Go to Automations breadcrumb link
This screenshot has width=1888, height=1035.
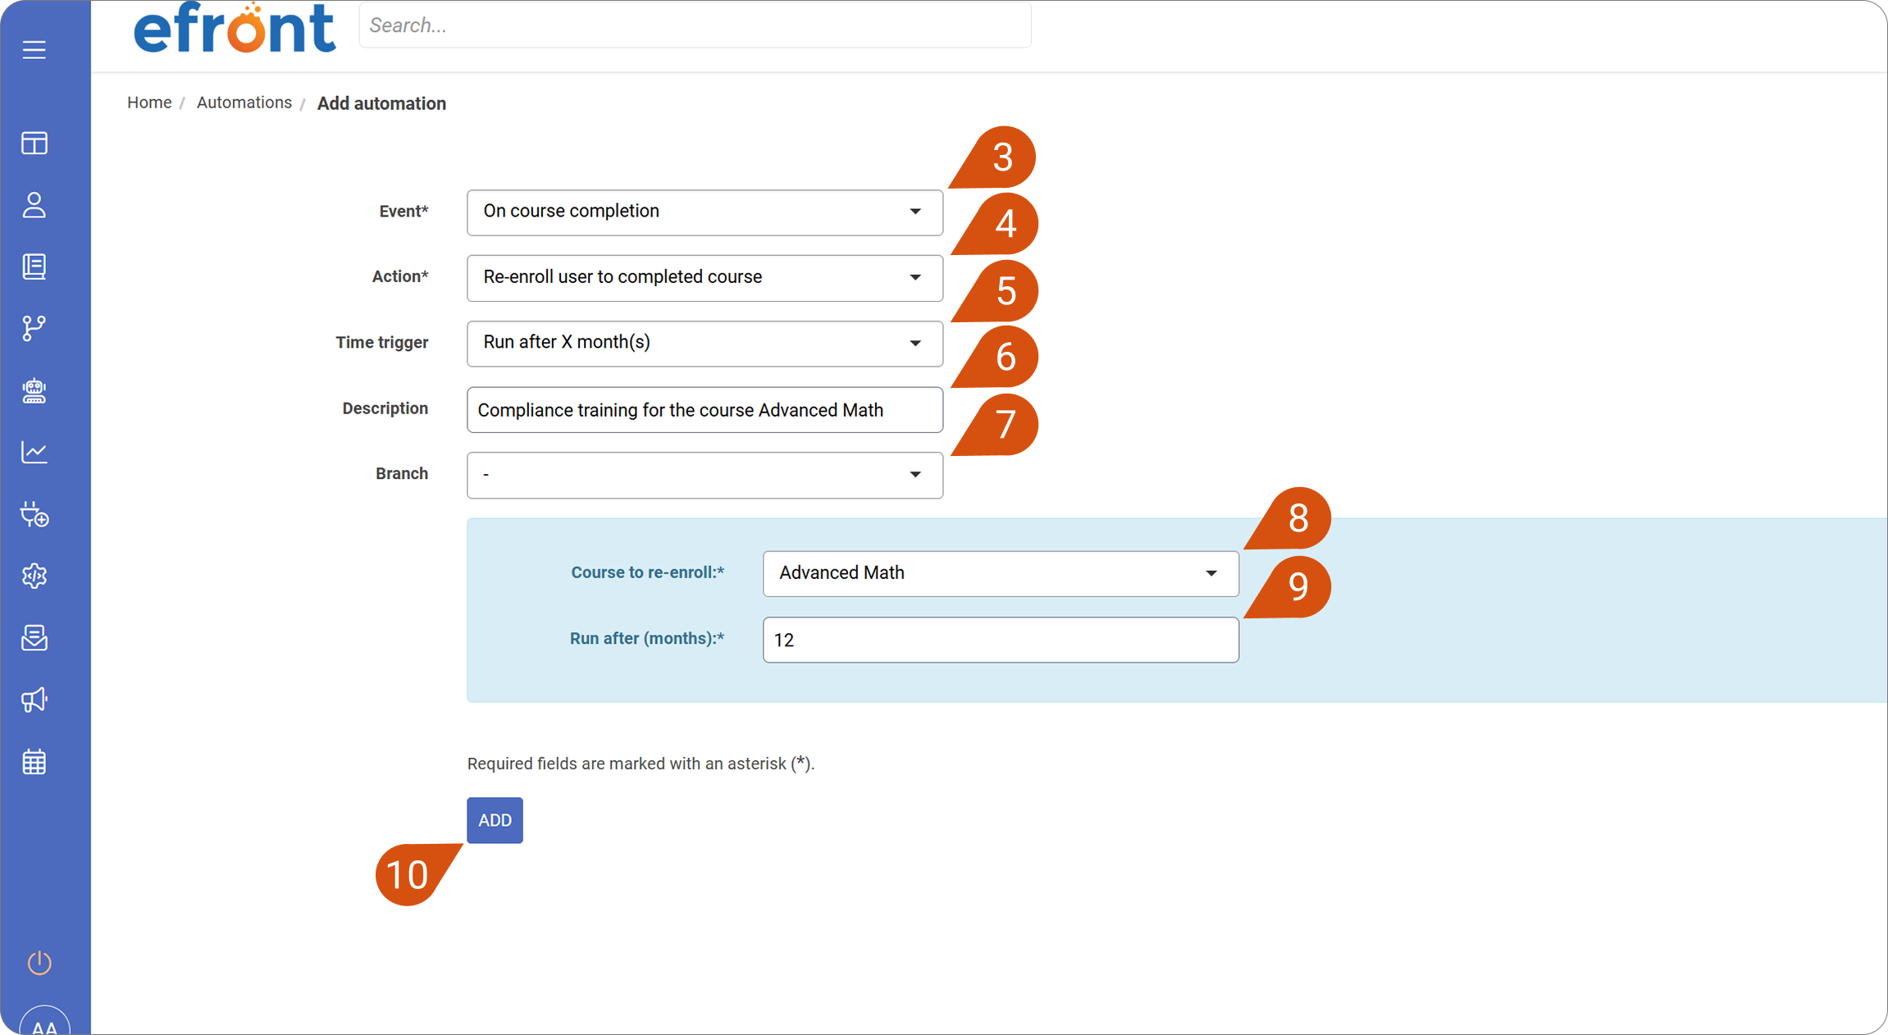244,103
